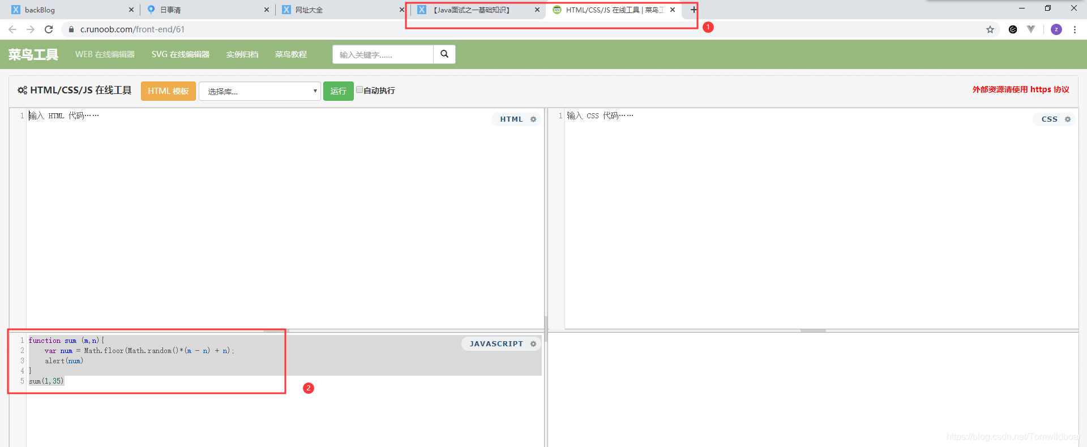
Task: Click the address bar URL
Action: (x=132, y=29)
